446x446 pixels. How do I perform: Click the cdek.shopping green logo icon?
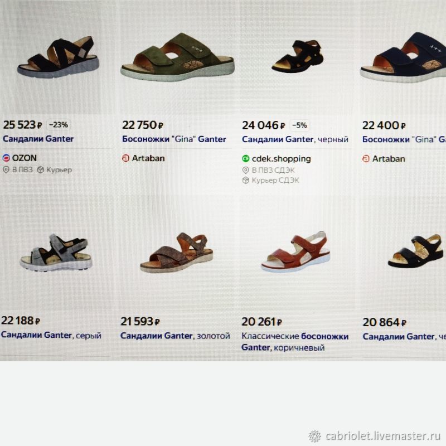click(245, 159)
